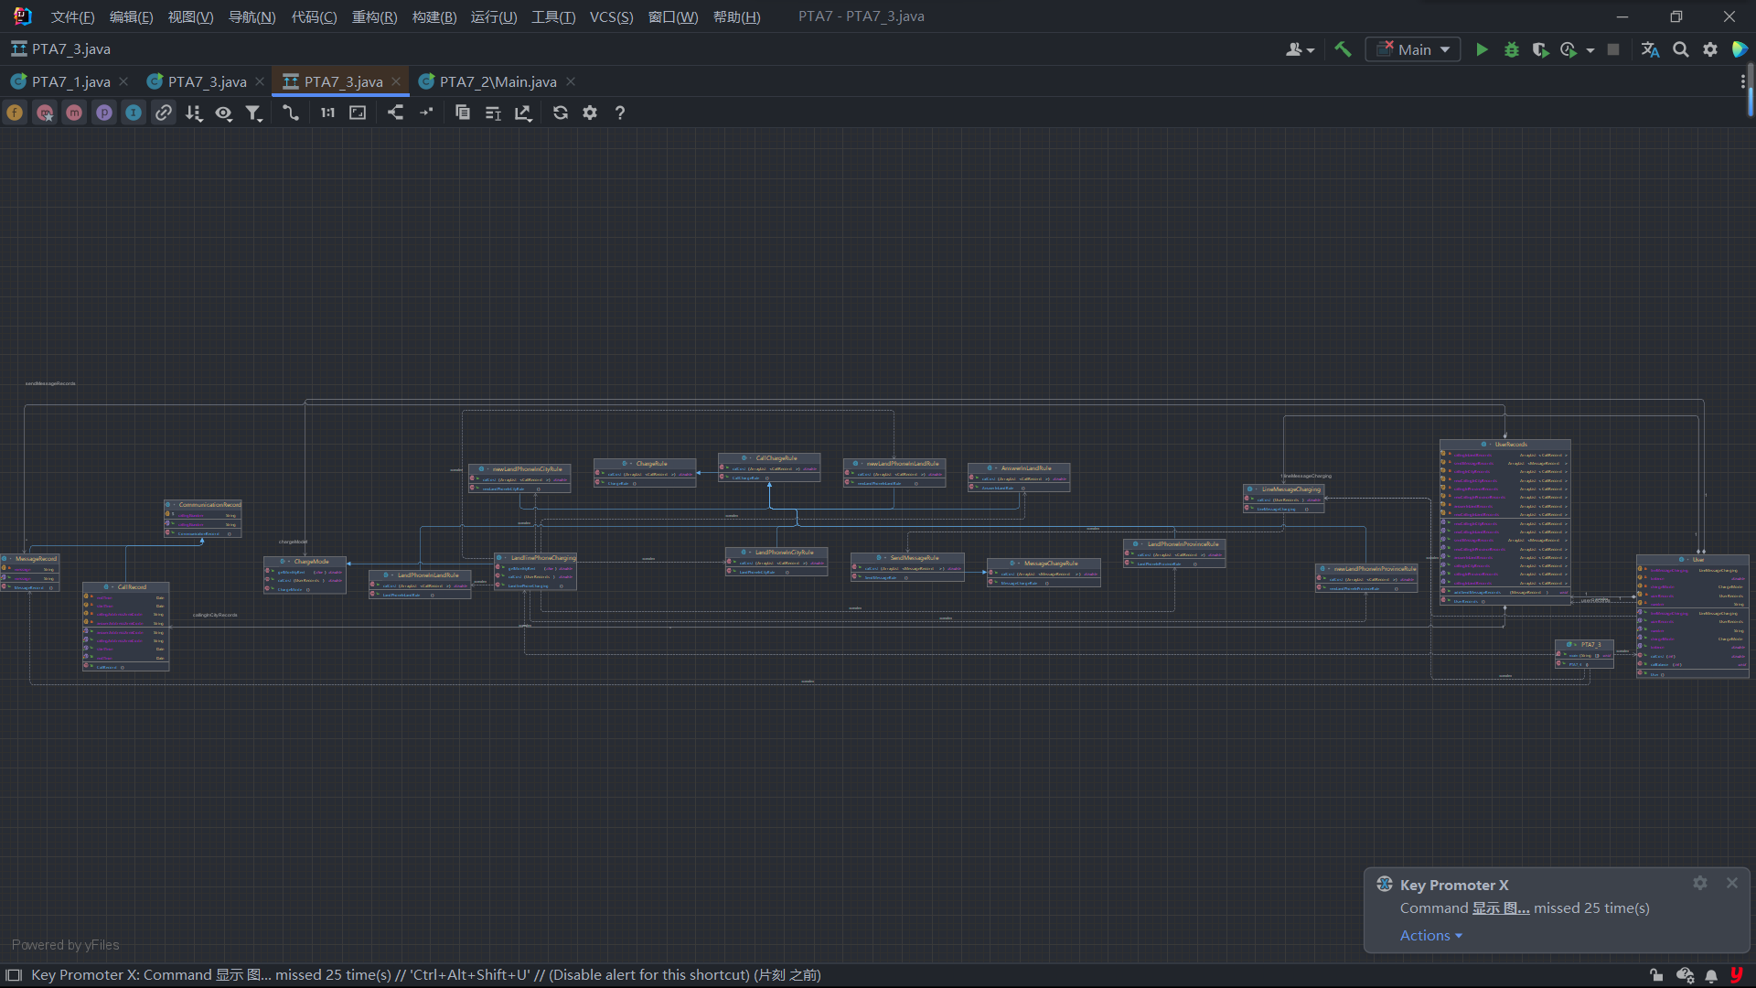Apply current layout to diagram
The image size is (1756, 988).
tap(395, 113)
